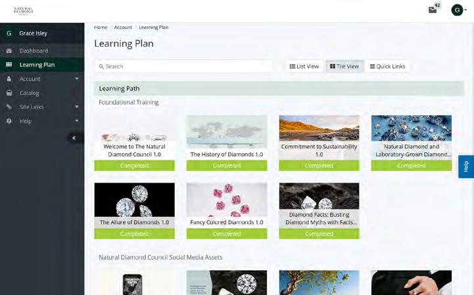This screenshot has width=474, height=295.
Task: Click the Natural Diamond Council logo
Action: coord(23,11)
